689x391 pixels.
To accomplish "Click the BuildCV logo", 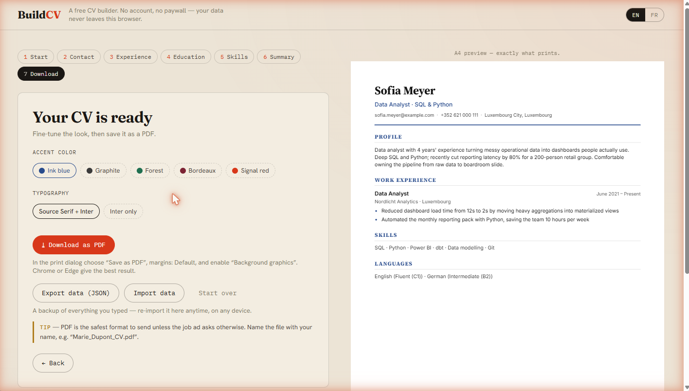I will click(x=39, y=15).
